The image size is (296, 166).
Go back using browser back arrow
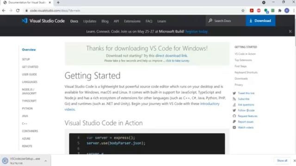4,11
